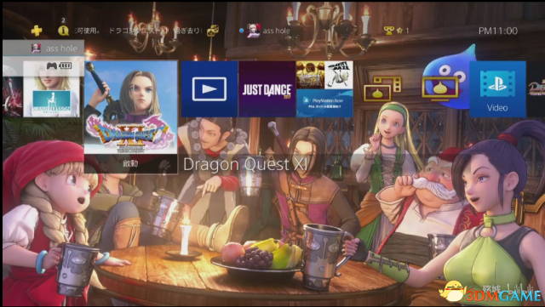Select the ass hole user tab at left
This screenshot has width=545, height=307.
pyautogui.click(x=43, y=48)
